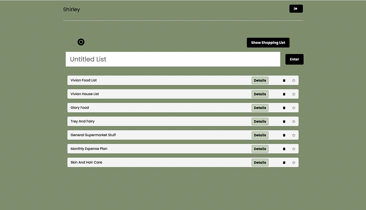
Task: Toggle power icon on Trey And Fairy
Action: point(294,122)
